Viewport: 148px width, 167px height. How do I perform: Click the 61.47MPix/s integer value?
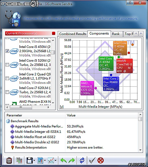pos(76,132)
